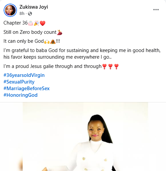The width and height of the screenshot is (166, 171).
Task: Select the #MarriageBeforeSex hashtag
Action: pyautogui.click(x=27, y=88)
